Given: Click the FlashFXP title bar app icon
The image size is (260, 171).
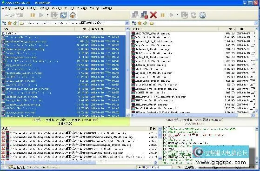Looking at the screenshot, I should (x=3, y=3).
